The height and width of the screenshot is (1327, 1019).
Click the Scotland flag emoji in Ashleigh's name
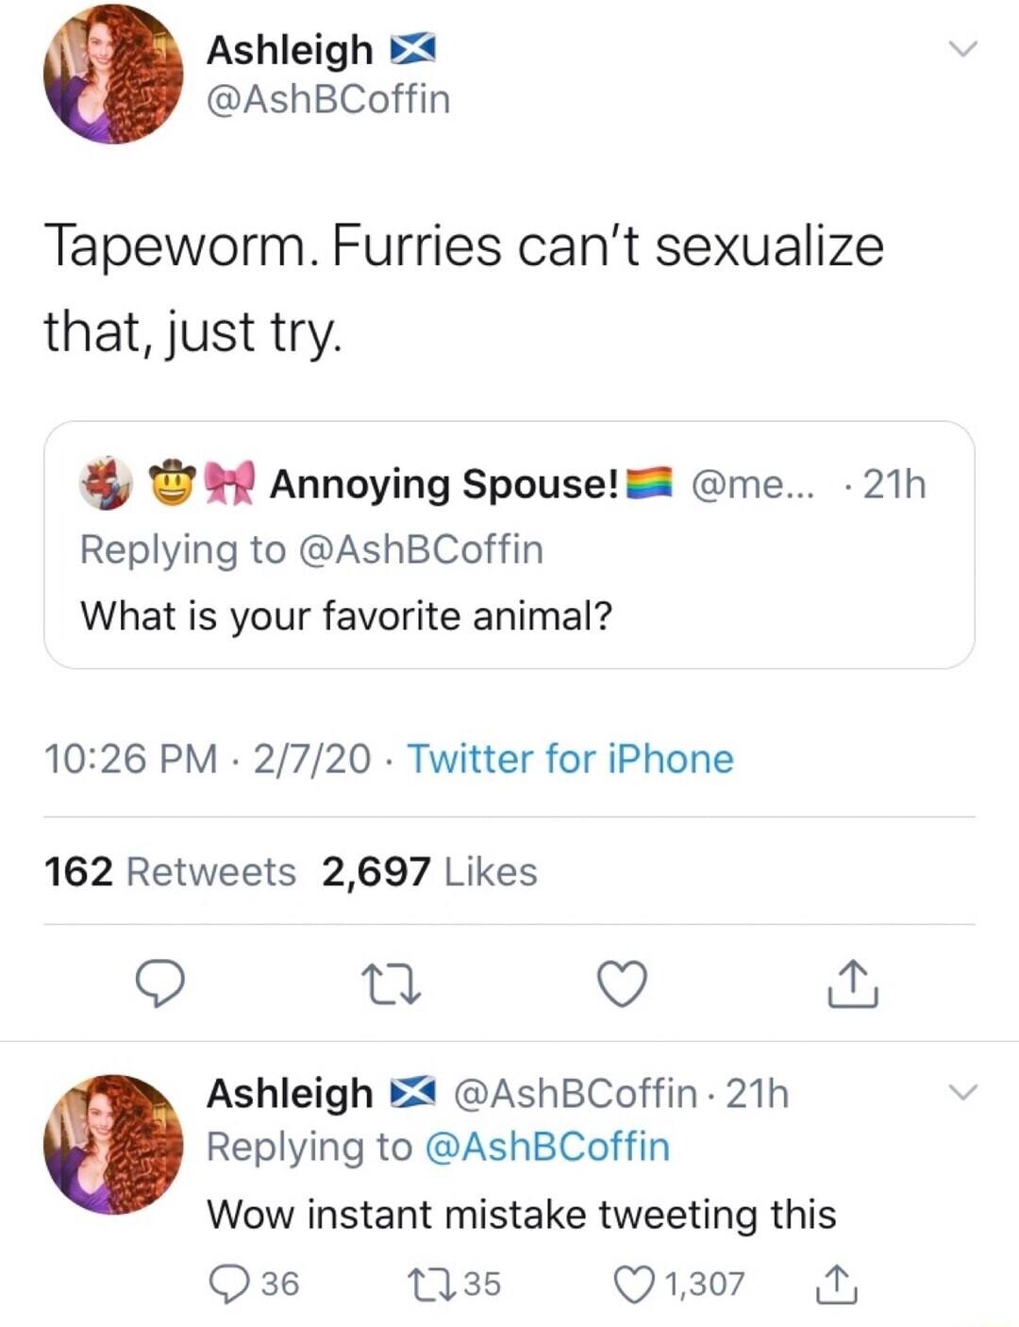(412, 48)
